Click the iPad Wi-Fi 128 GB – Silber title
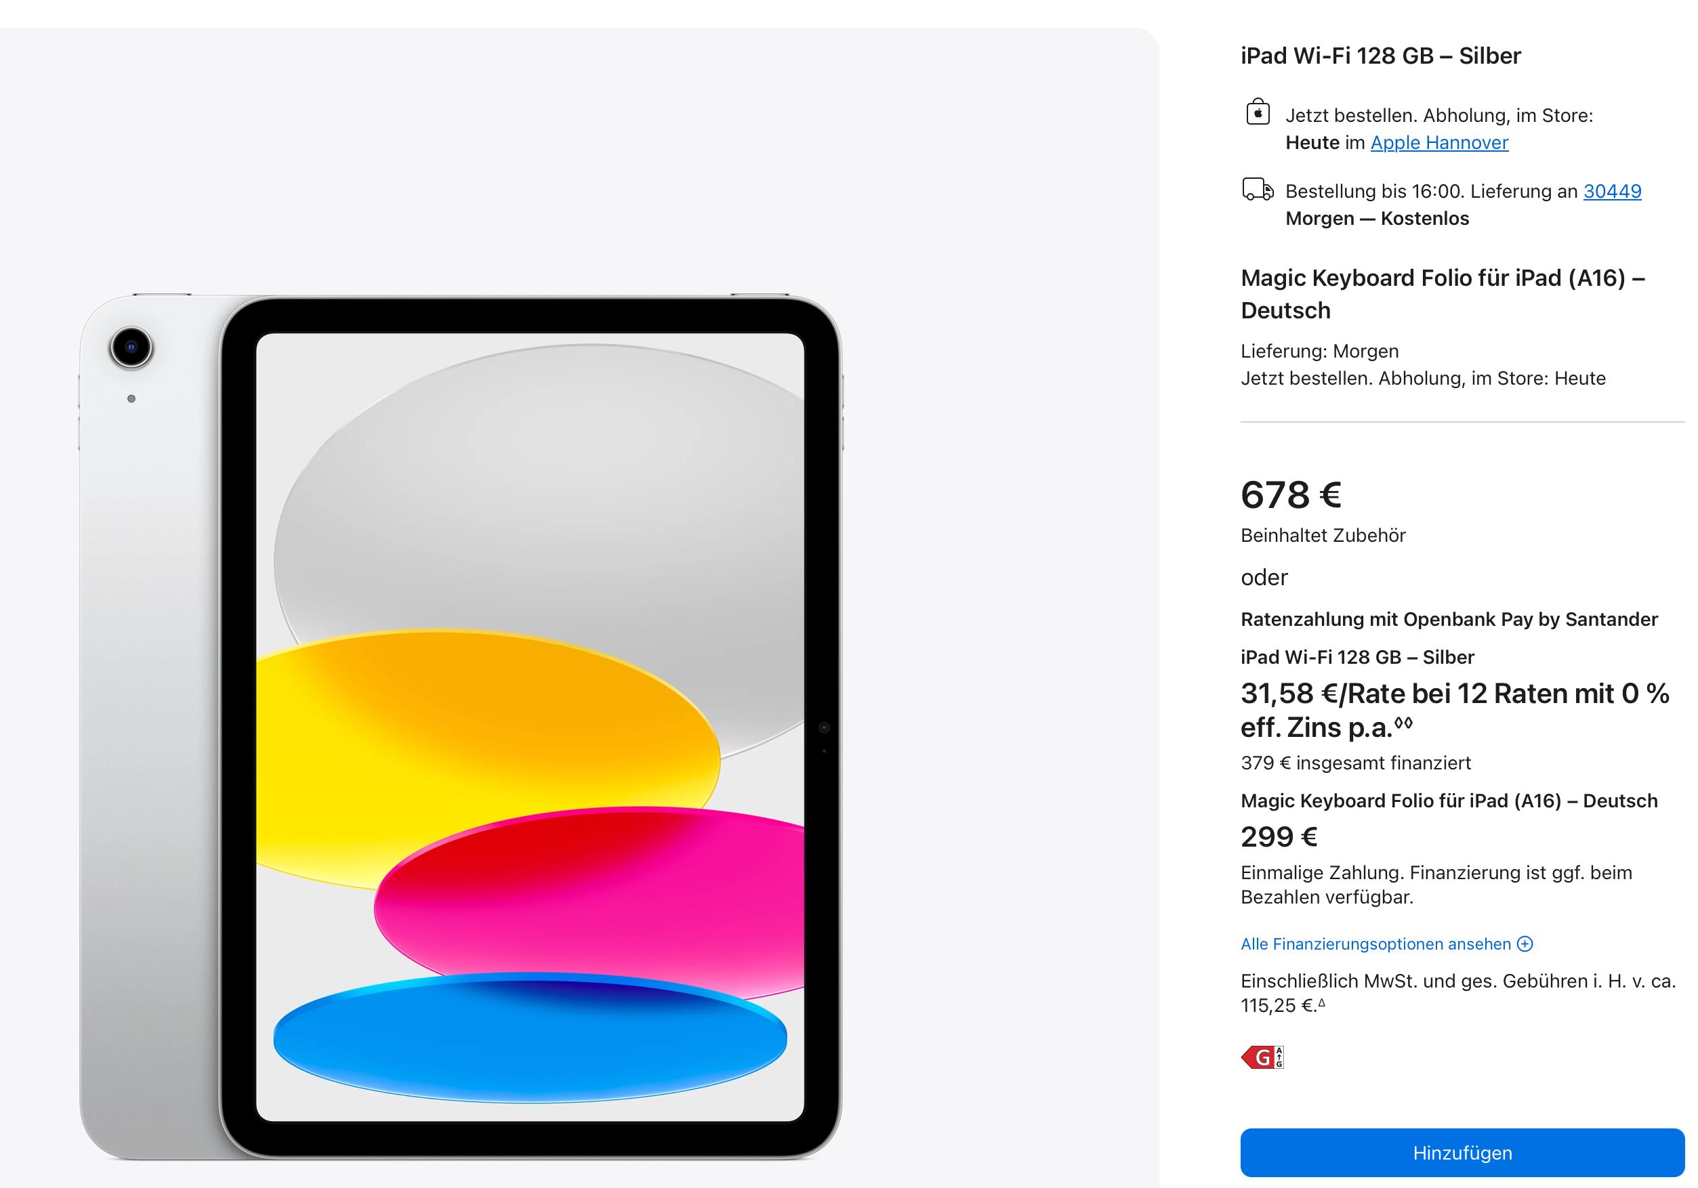 [1380, 56]
